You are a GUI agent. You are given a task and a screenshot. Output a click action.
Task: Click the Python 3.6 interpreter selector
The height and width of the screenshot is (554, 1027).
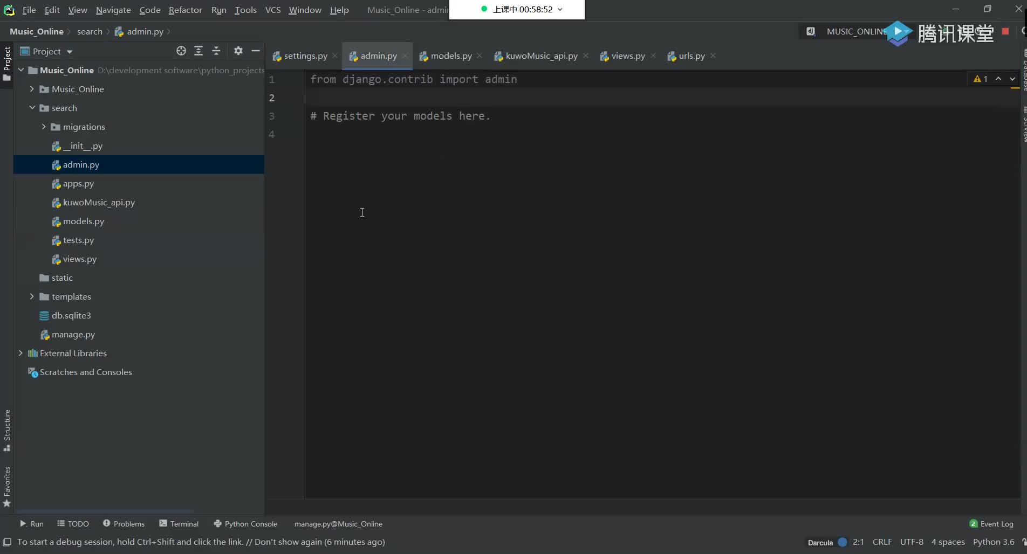tap(994, 542)
